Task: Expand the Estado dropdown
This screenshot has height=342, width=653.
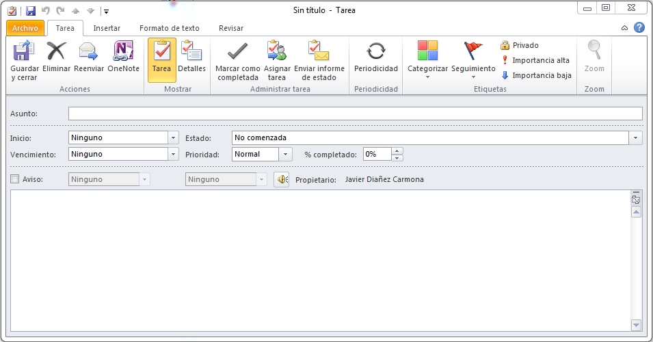Action: [635, 137]
